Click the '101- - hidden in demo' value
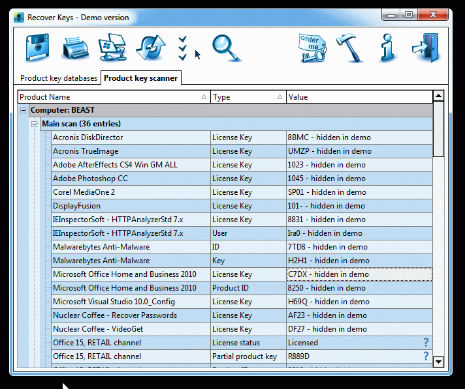 click(x=359, y=206)
